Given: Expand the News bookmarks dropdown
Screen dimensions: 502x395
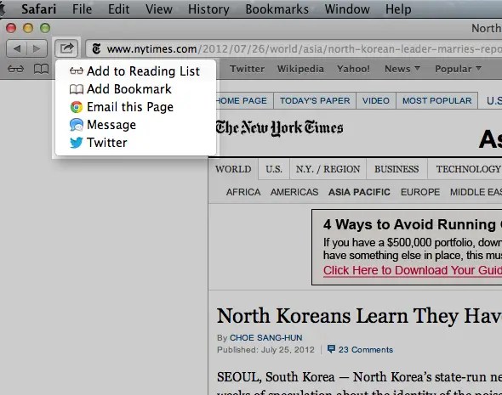Looking at the screenshot, I should click(402, 69).
